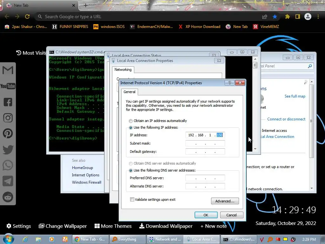Screen dimensions: 325x244
Task: Open Internet Explorer from the taskbar
Action: pyautogui.click(x=25, y=239)
